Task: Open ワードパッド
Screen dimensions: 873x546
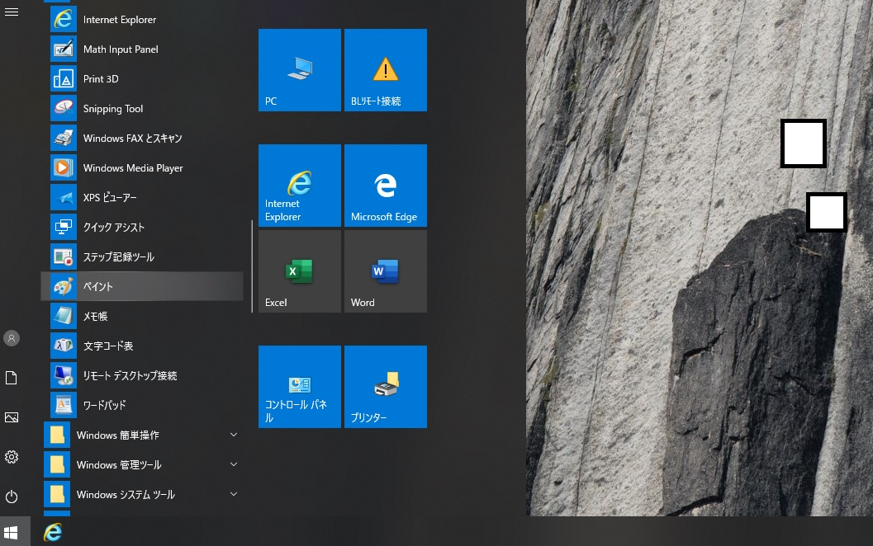Action: pos(142,405)
